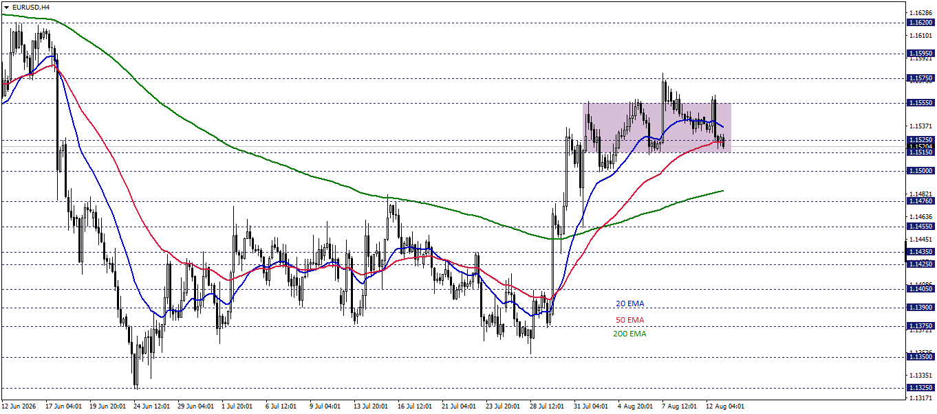Viewport: 937px width, 414px height.
Task: Click the 13 Jul 20:01 time axis label
Action: (x=373, y=406)
